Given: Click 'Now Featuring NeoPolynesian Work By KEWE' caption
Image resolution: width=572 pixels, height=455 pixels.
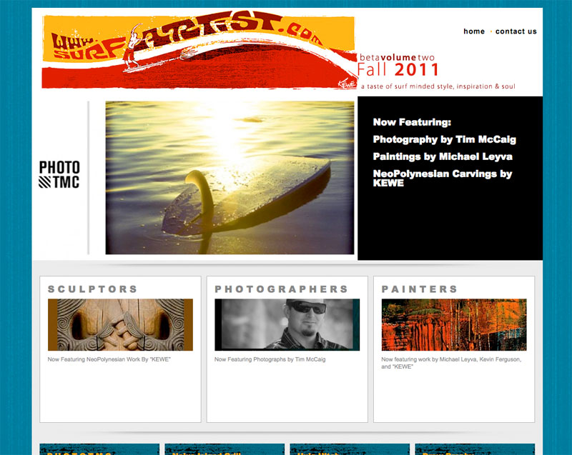Looking at the screenshot, I should pos(109,359).
